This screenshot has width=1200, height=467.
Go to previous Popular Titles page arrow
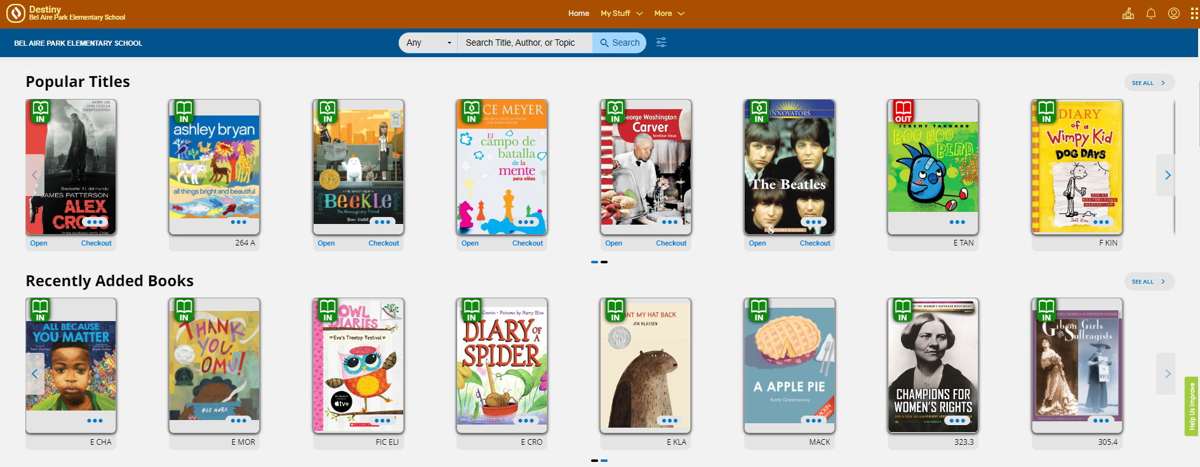coord(35,175)
